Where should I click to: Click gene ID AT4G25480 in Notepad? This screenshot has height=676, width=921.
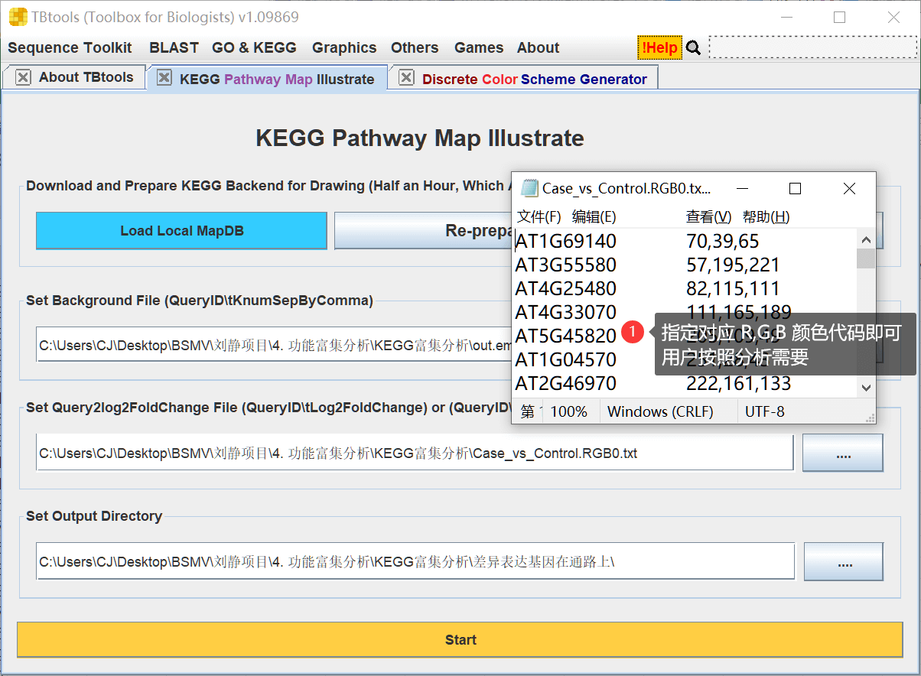pos(566,288)
